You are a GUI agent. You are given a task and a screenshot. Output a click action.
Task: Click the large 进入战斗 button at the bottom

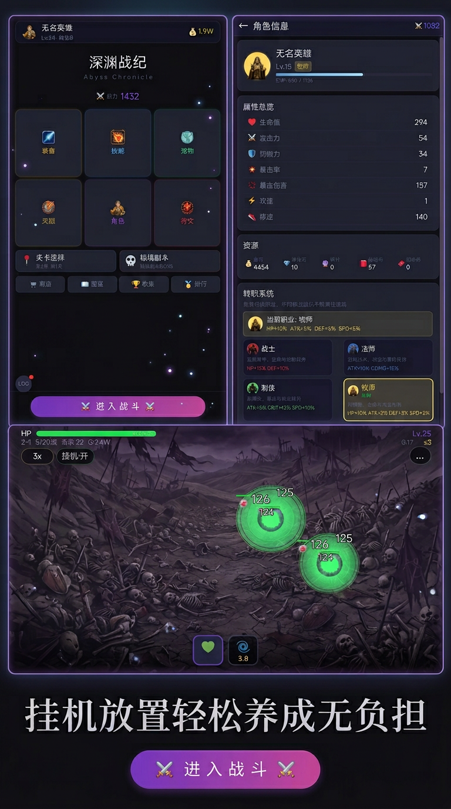coord(225,769)
